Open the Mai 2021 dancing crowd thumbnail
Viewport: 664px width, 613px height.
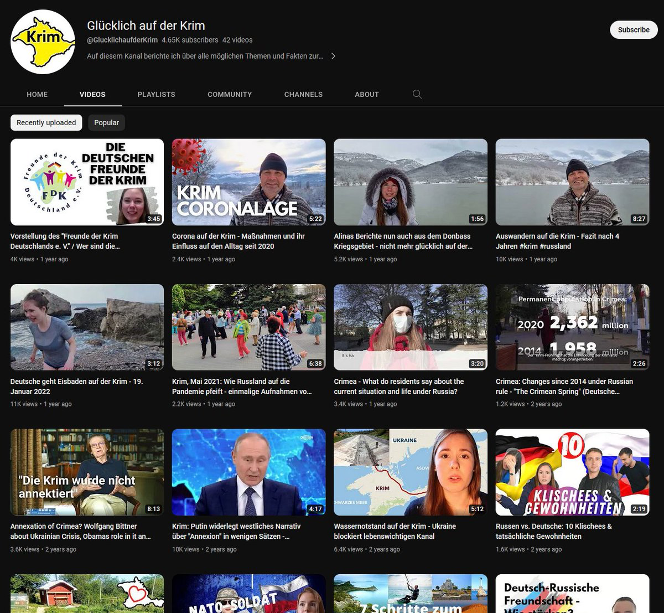point(249,327)
